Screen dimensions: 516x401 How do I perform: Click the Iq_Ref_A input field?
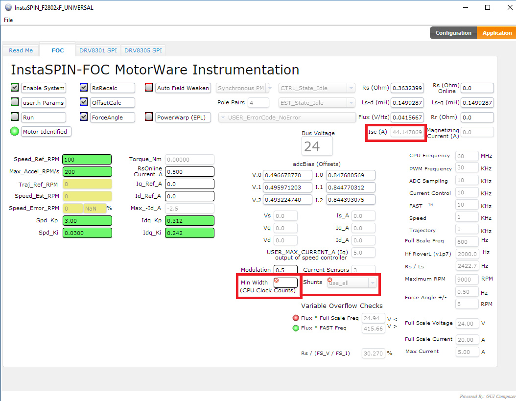click(189, 184)
